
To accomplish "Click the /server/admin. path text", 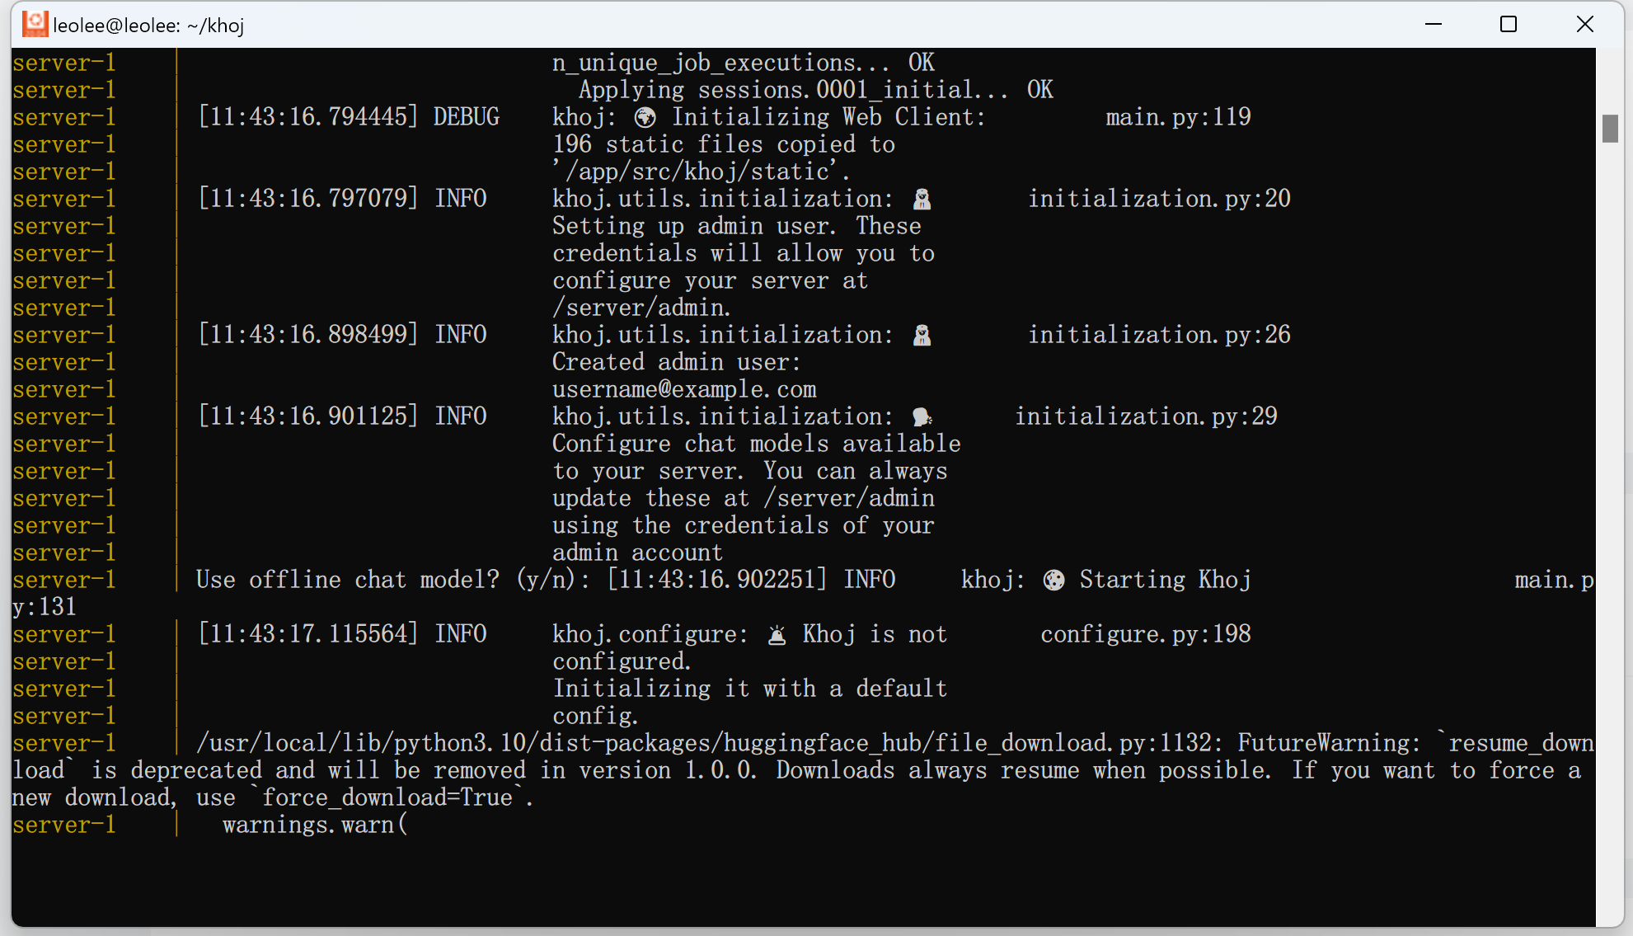I will [641, 308].
